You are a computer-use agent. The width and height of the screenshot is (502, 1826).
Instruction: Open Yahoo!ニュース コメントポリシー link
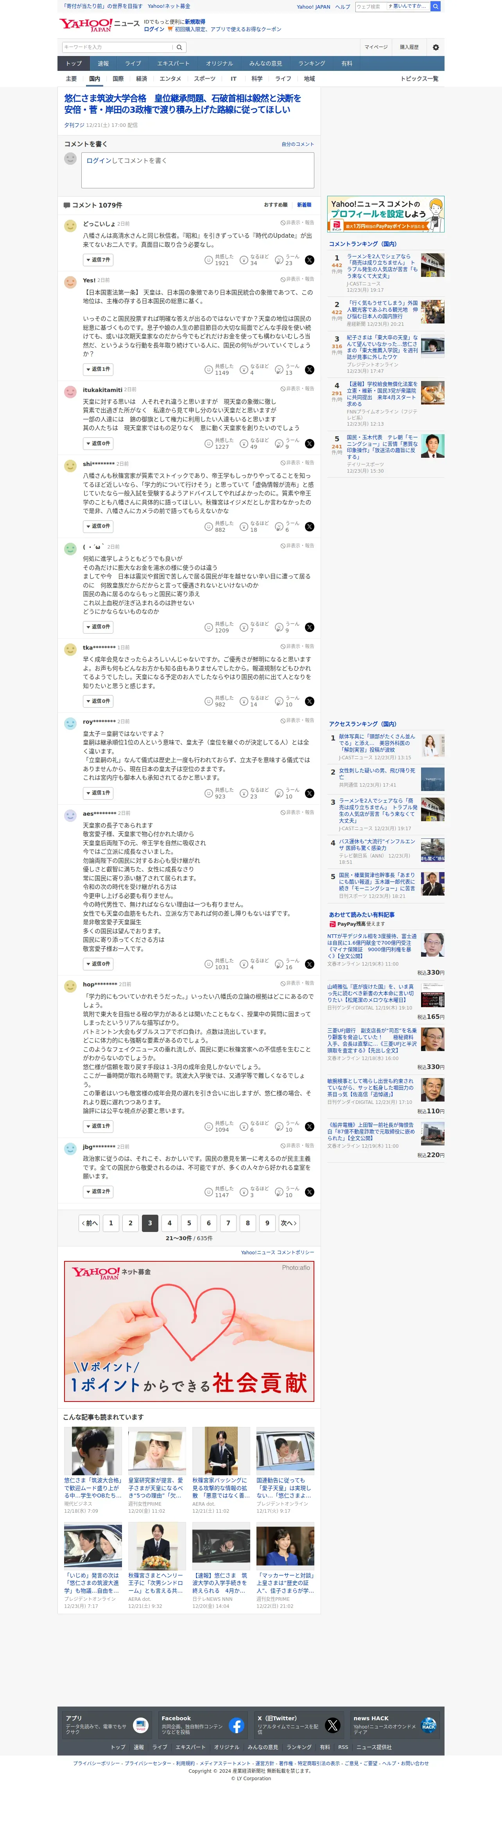point(278,1253)
